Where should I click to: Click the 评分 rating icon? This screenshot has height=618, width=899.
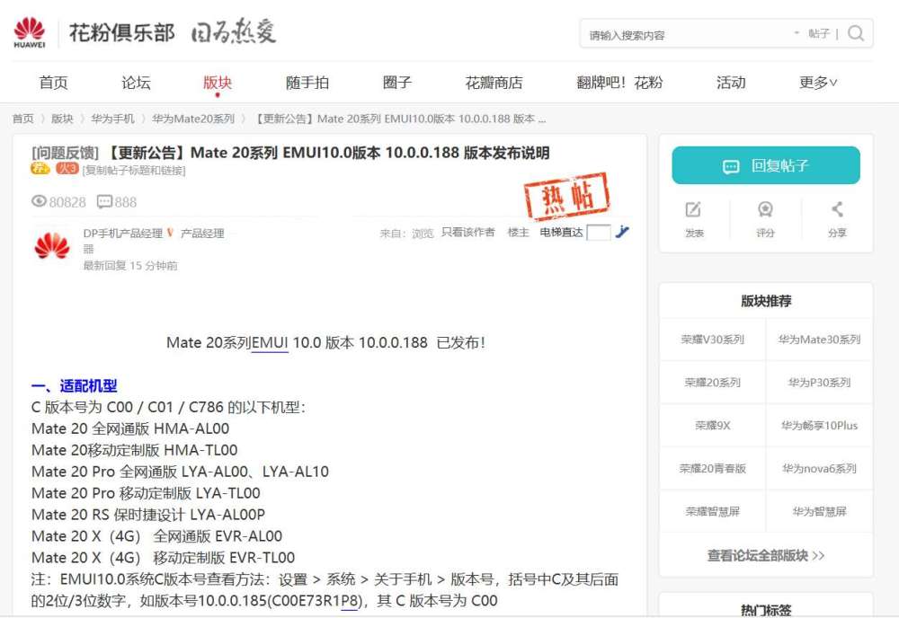tap(765, 209)
